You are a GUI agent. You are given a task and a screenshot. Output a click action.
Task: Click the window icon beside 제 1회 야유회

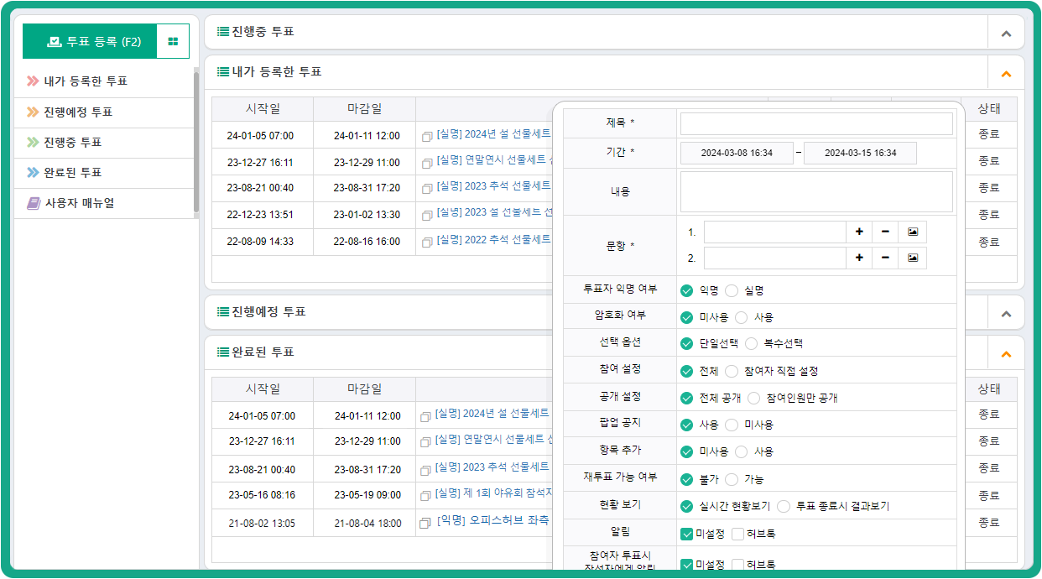(x=426, y=496)
